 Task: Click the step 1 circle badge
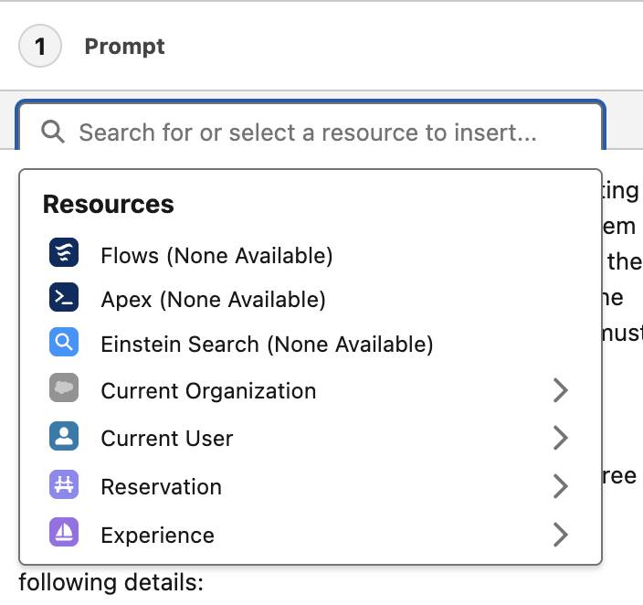[40, 46]
